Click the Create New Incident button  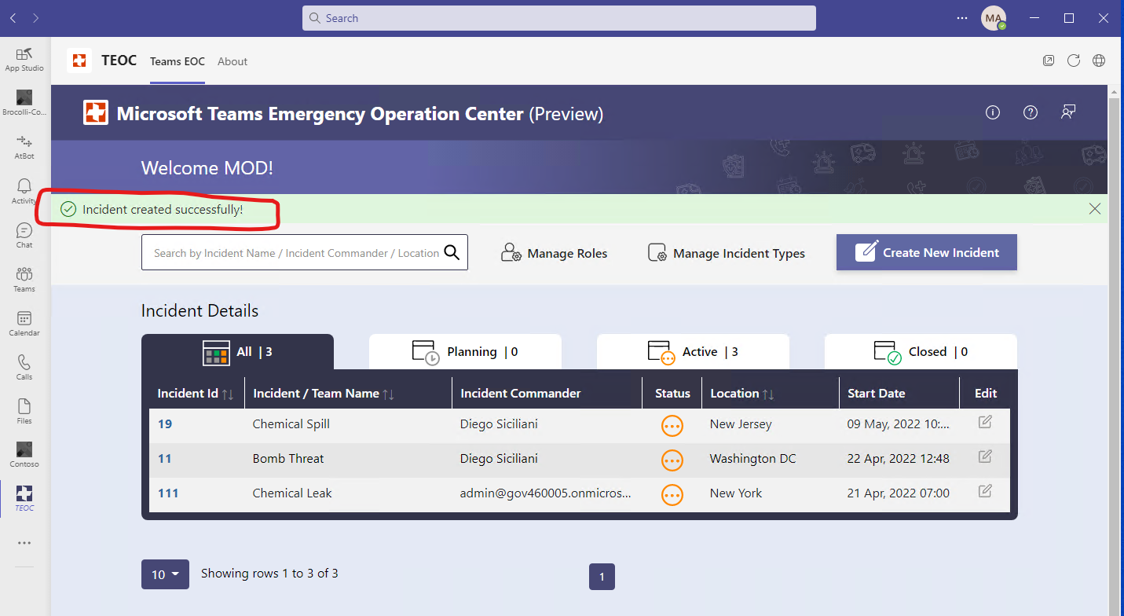(926, 252)
